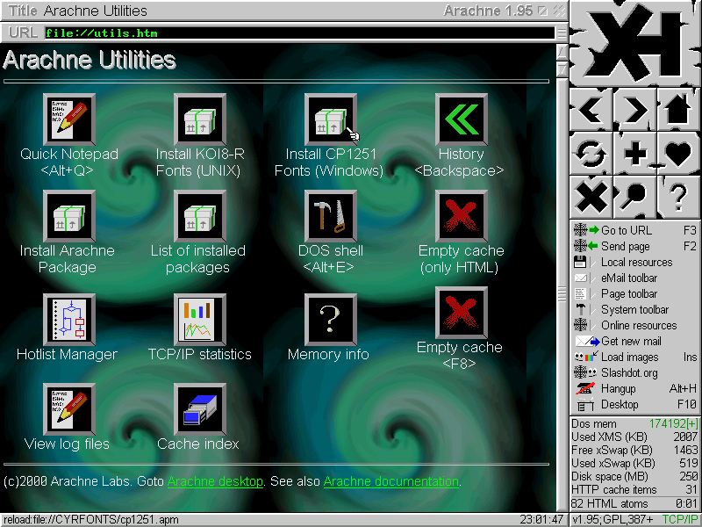Open help with the question mark button
This screenshot has width=702, height=527.
pos(678,197)
